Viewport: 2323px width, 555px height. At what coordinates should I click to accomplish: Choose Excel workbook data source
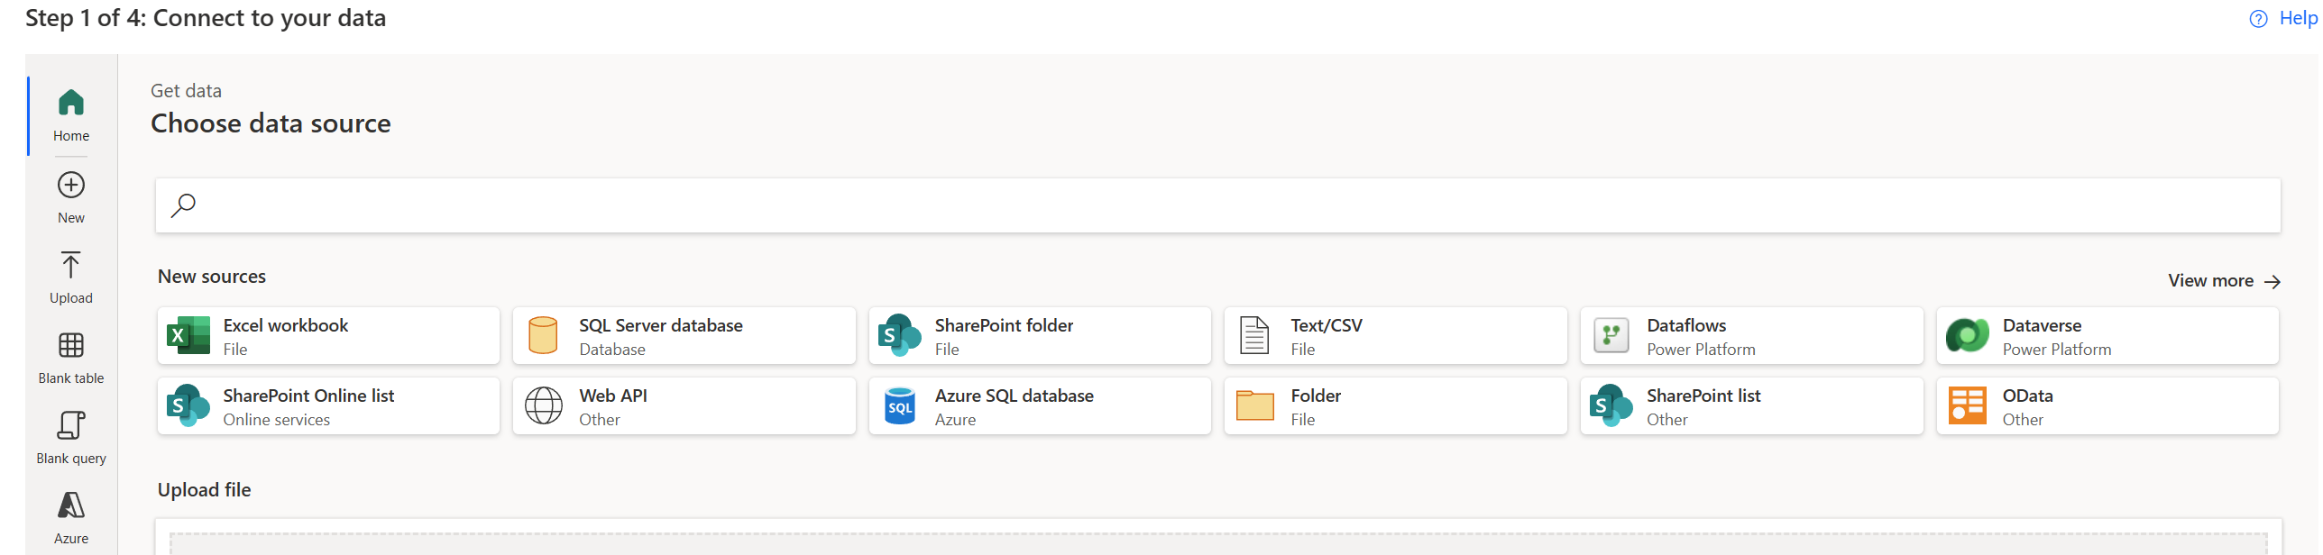tap(328, 336)
